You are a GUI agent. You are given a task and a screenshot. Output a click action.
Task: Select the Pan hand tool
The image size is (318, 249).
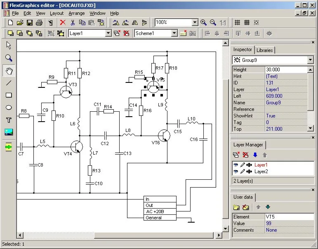click(9, 71)
